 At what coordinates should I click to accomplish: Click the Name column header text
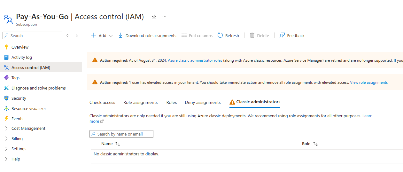107,144
